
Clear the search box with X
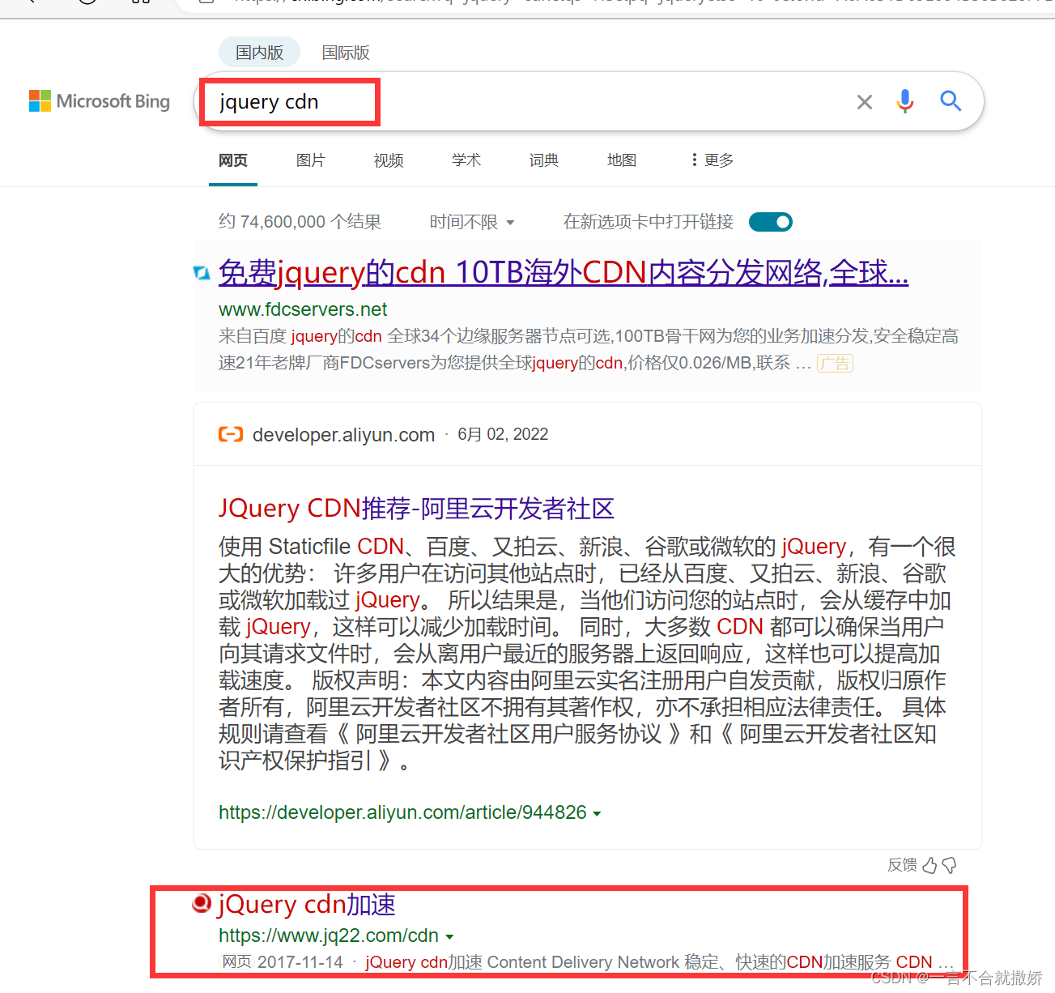pos(865,102)
